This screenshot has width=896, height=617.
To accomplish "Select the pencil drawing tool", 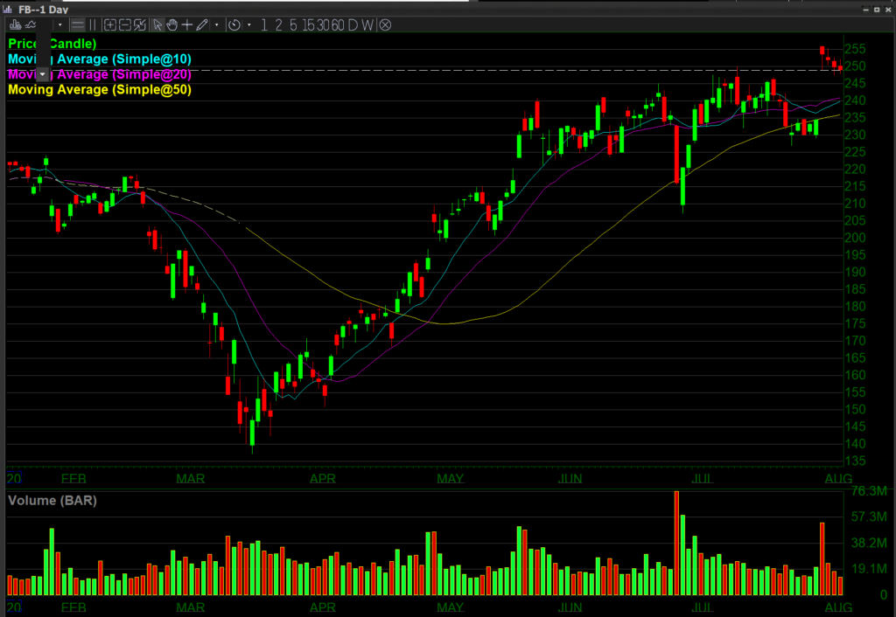I will pos(202,24).
